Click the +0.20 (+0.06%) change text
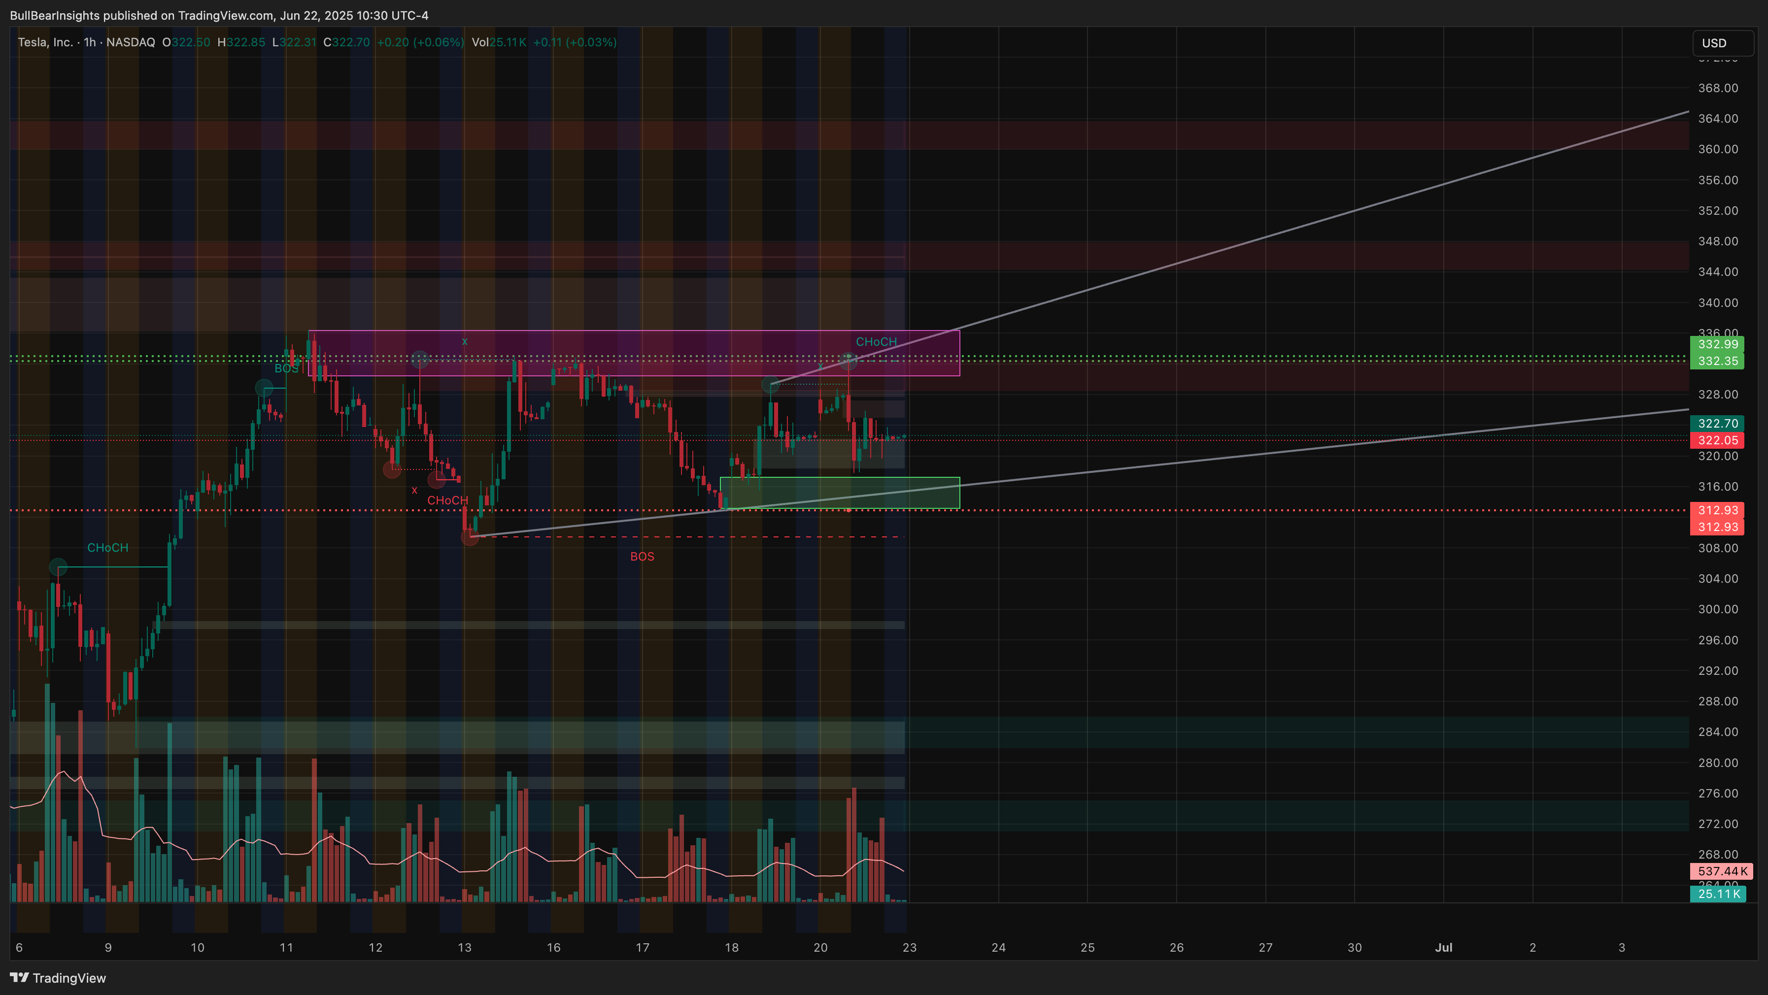The image size is (1768, 995). 421,42
